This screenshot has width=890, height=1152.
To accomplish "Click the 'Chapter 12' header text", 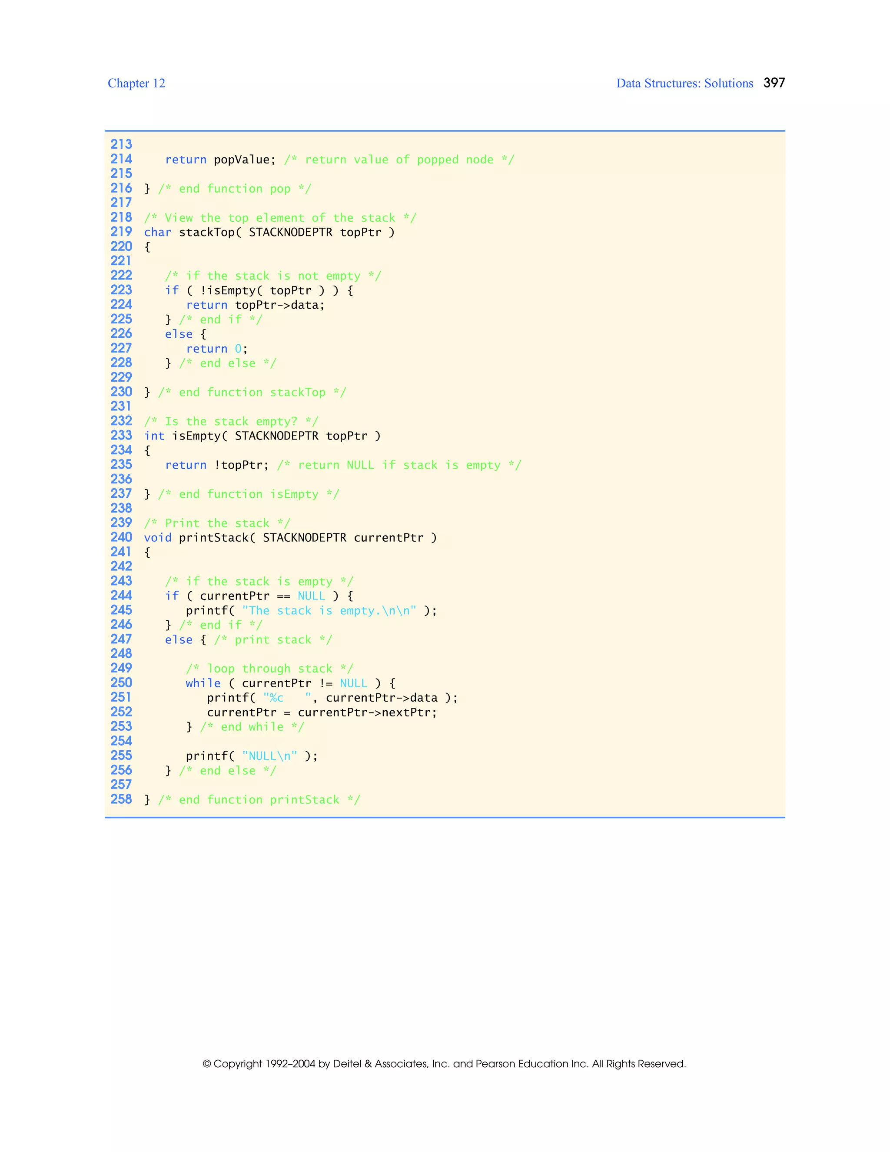I will coord(136,83).
